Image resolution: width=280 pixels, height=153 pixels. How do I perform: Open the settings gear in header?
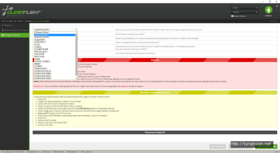pos(277,6)
